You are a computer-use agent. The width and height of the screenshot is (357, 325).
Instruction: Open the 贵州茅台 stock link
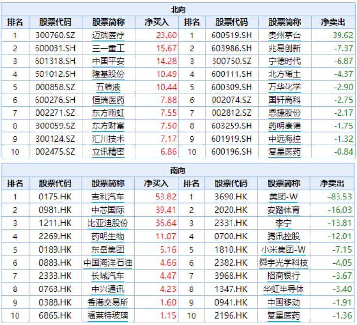coord(285,36)
